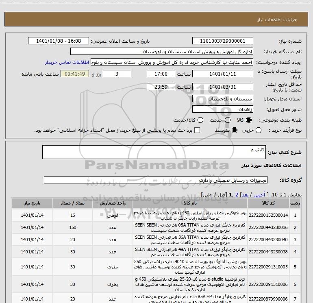This screenshot has width=313, height=303.
Task: Open اطلاعات تماس خریدار link
Action: coord(67,62)
